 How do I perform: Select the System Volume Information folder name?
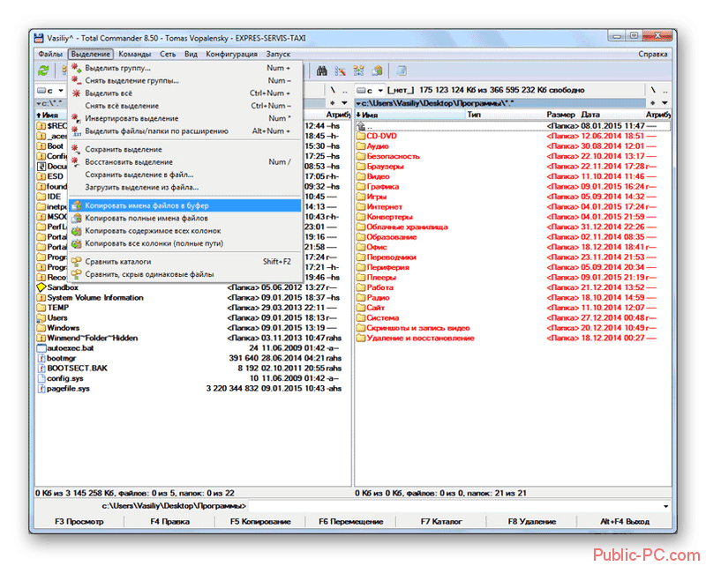pos(95,297)
